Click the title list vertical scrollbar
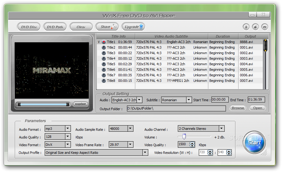 265,64
